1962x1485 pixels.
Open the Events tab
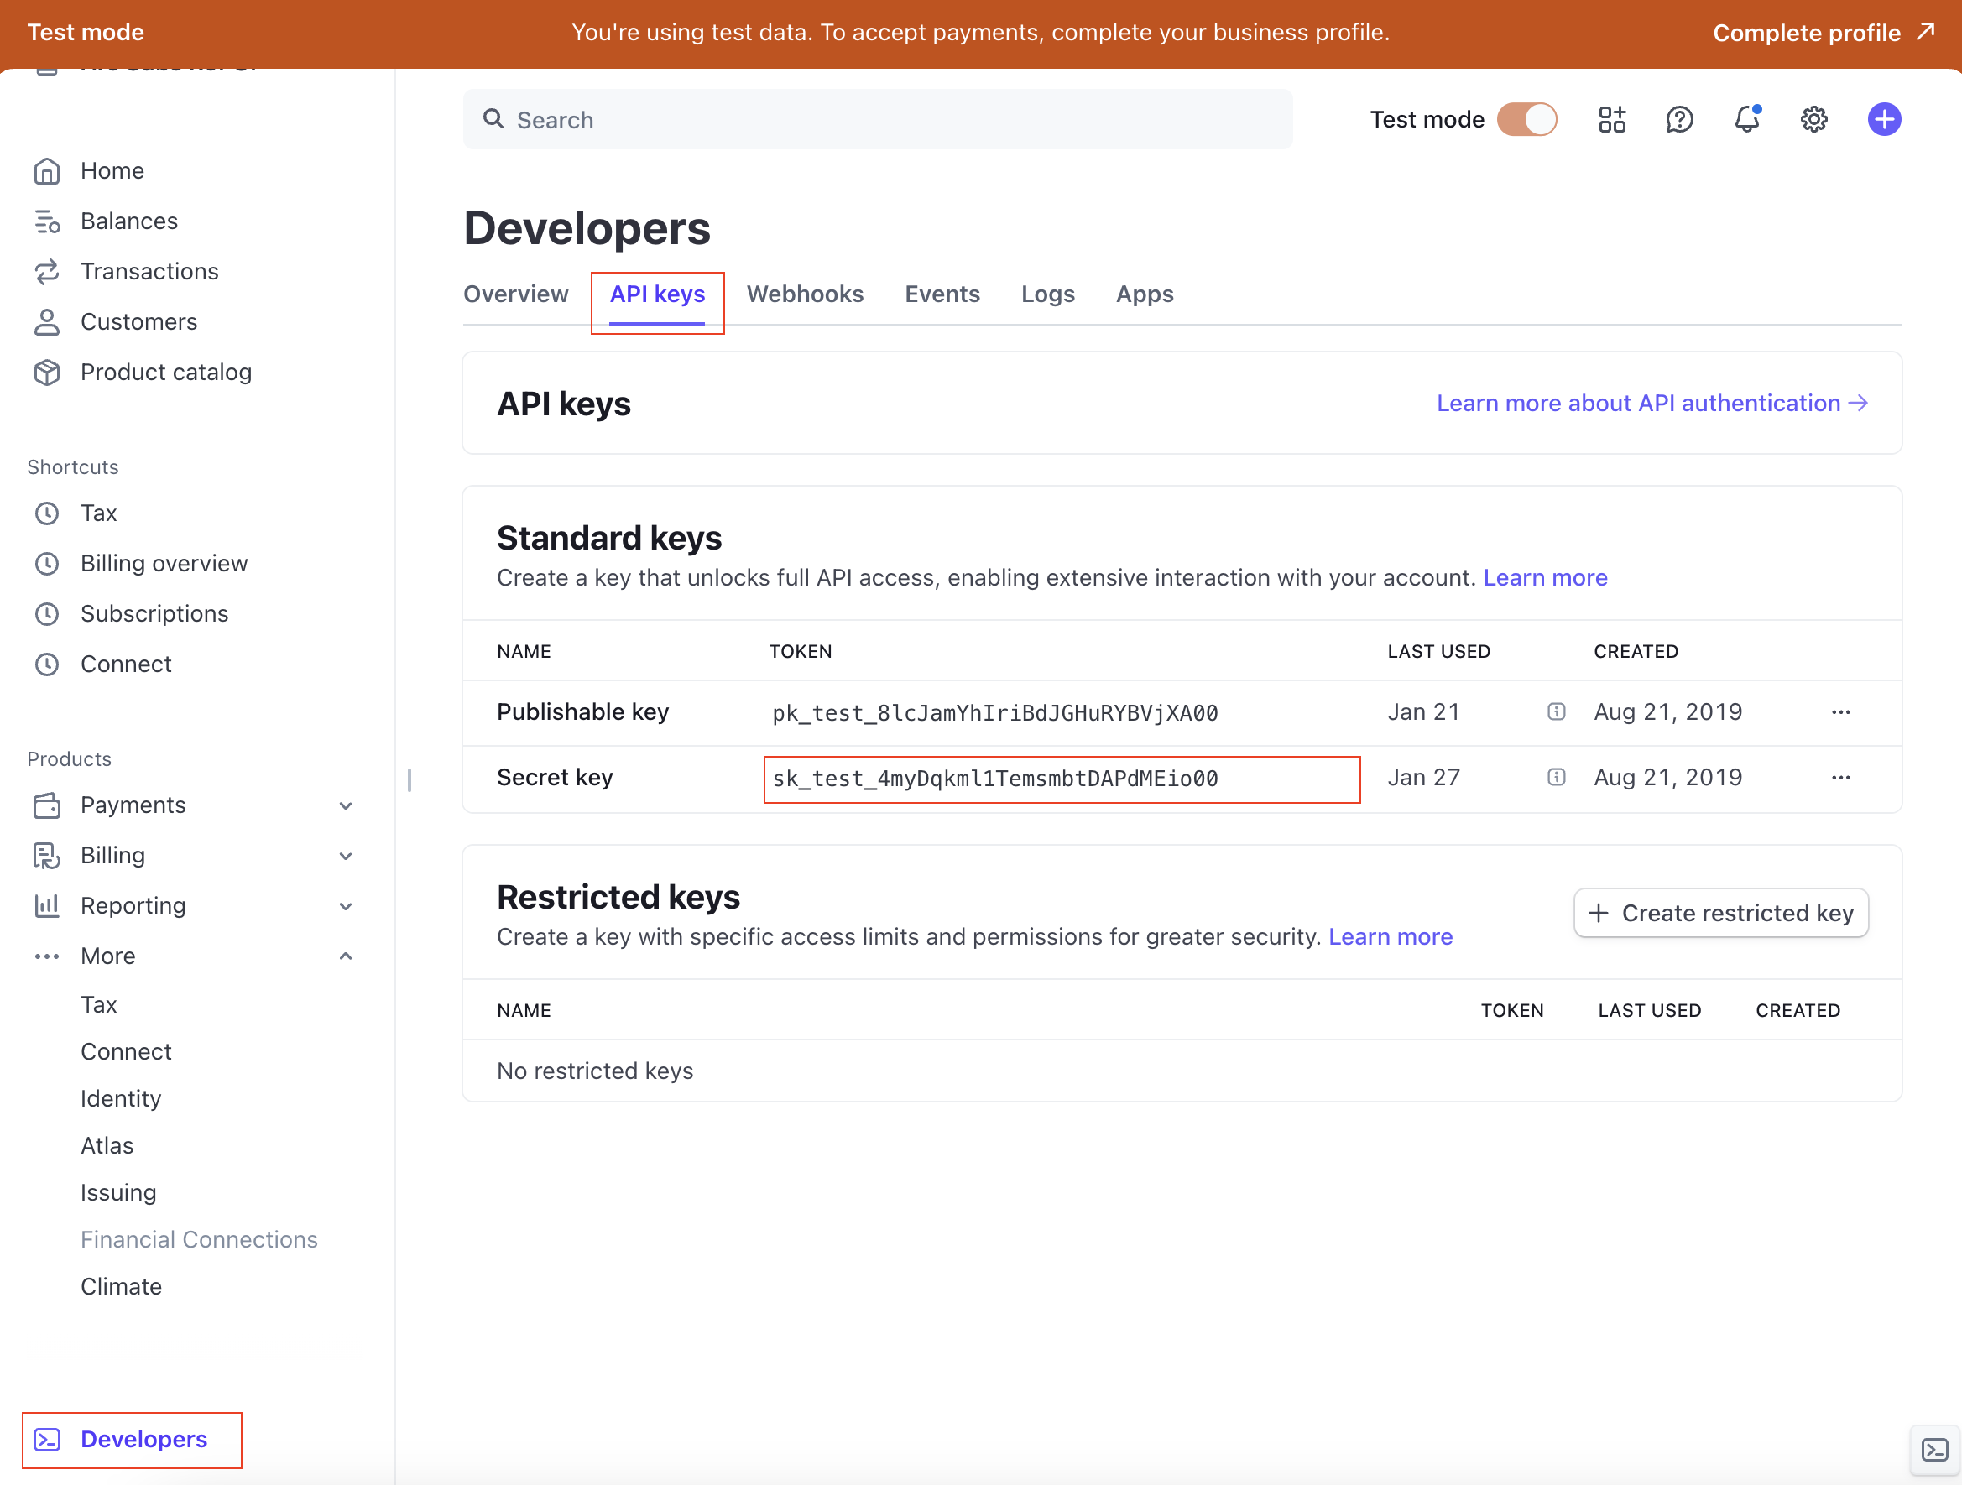pyautogui.click(x=942, y=294)
